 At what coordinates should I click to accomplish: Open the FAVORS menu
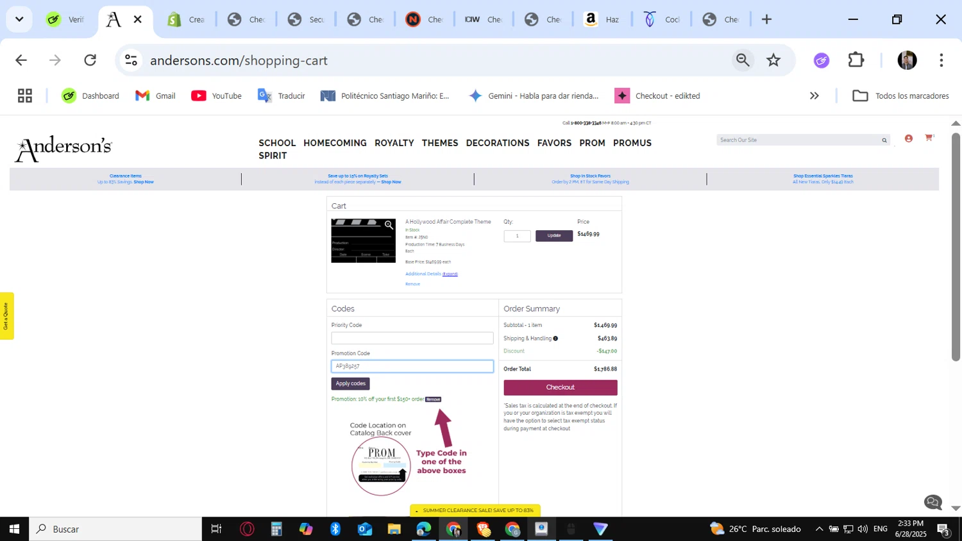click(x=554, y=143)
